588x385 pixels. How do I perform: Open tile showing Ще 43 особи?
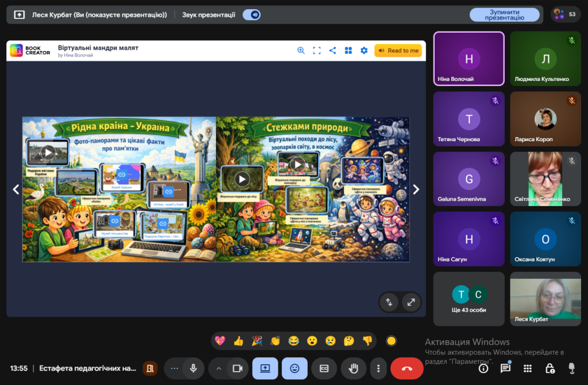469,299
